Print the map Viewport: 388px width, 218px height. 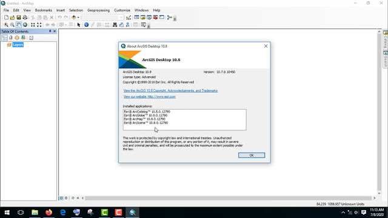[25, 18]
